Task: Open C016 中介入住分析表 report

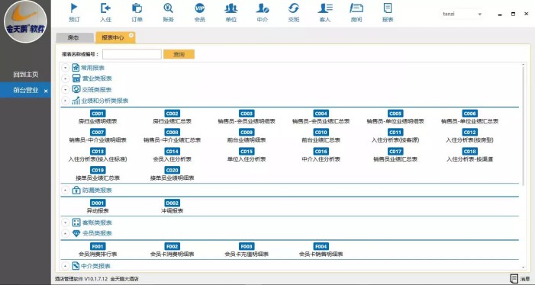Action: [x=321, y=155]
